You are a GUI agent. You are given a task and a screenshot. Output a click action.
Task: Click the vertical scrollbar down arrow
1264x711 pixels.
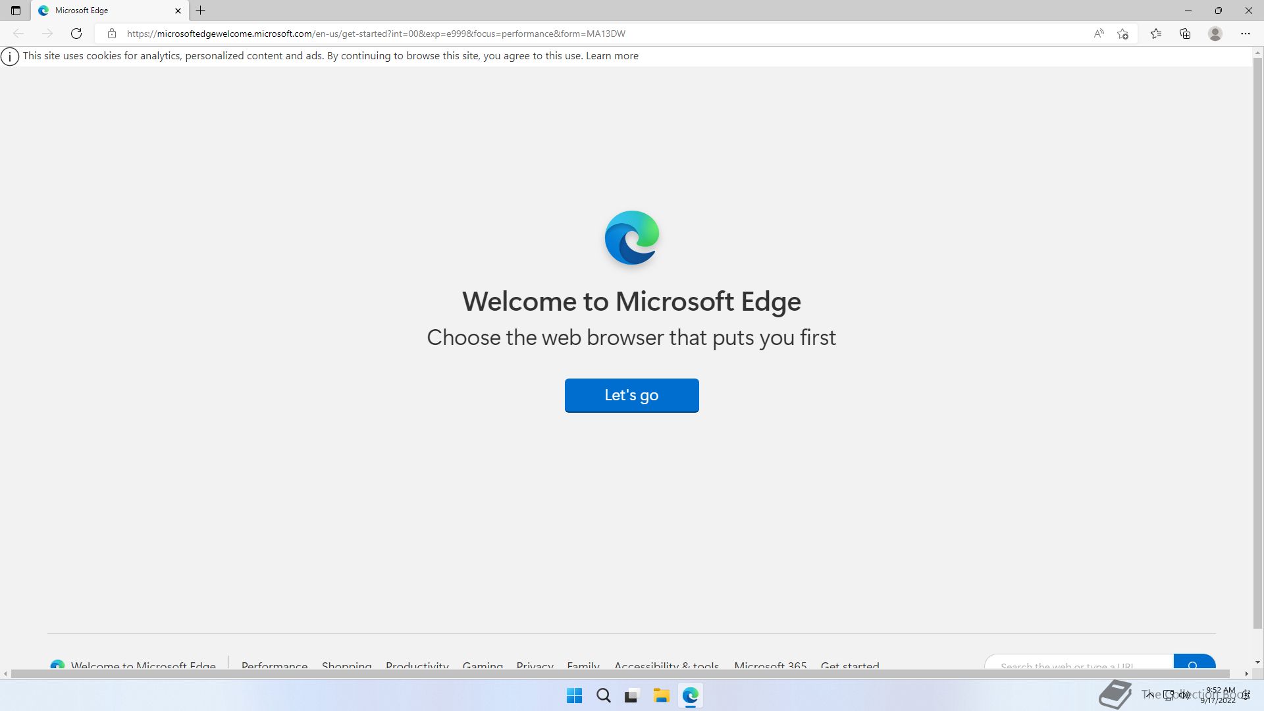(1257, 662)
